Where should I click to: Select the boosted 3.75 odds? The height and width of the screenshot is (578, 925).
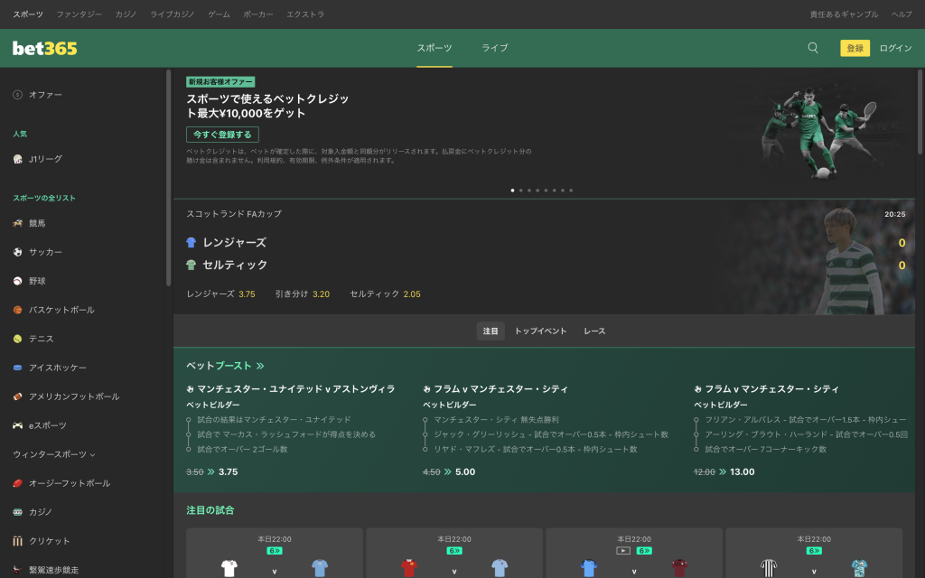pos(228,471)
